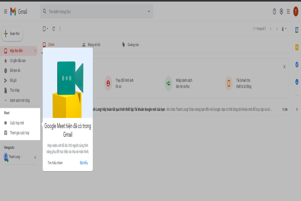Viewport: 301px width, 201px height.
Task: Open Google Calendar side panel icon
Action: point(297,30)
